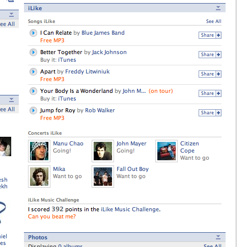The height and width of the screenshot is (247, 249).
Task: Collapse the iLike section arrow
Action: (218, 8)
